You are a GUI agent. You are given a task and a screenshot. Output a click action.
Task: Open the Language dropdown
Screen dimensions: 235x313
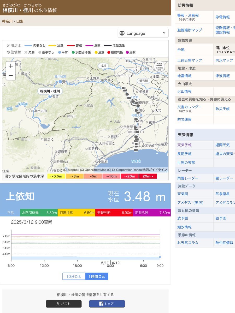coord(143,33)
